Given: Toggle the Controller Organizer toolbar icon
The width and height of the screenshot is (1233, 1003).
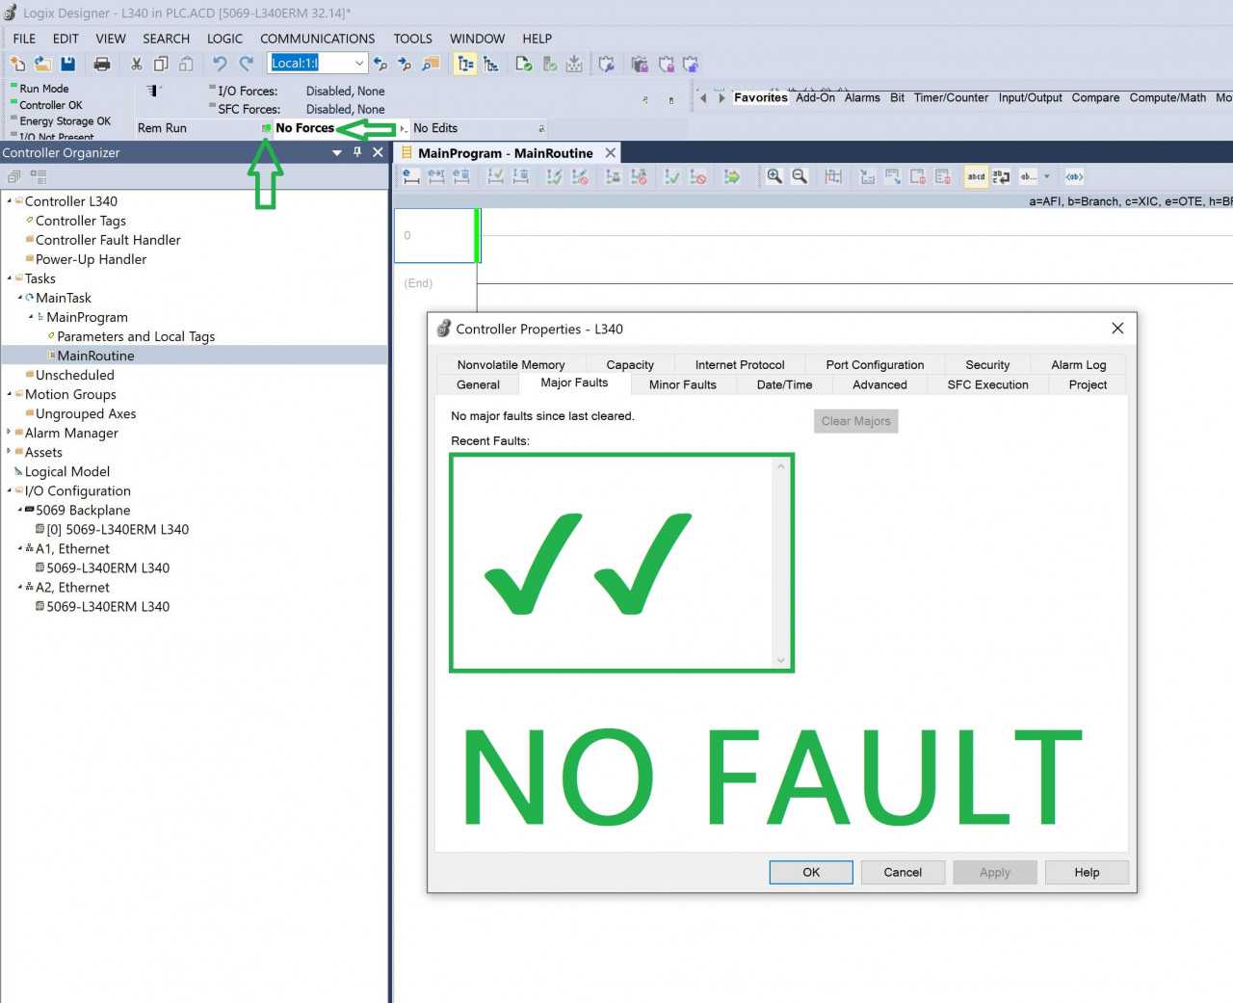Looking at the screenshot, I should (x=465, y=64).
